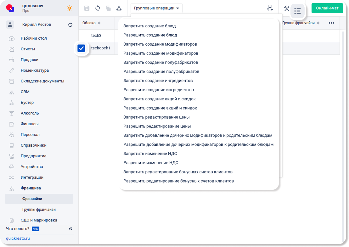Click the Онлайн-чат button
The width and height of the screenshot is (349, 247).
327,8
